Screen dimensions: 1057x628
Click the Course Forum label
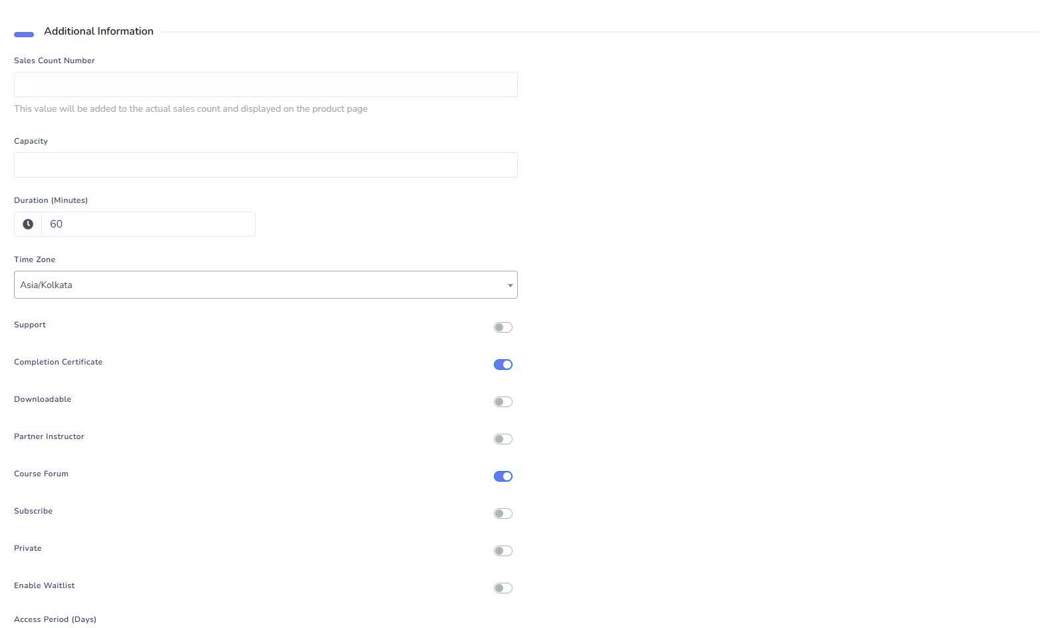[41, 474]
